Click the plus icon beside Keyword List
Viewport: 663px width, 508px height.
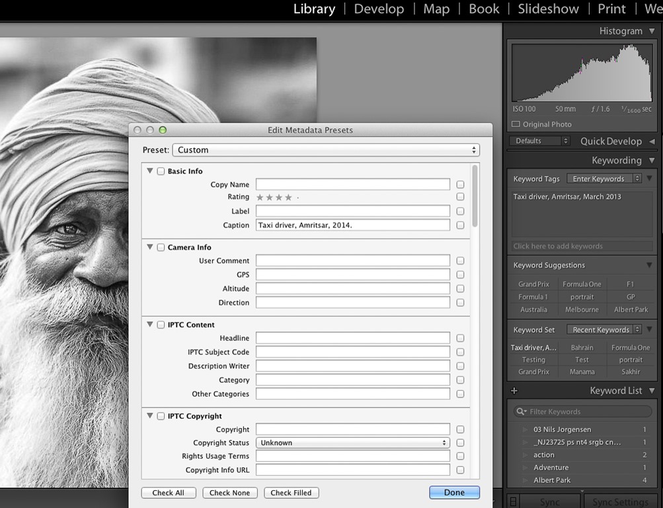514,391
